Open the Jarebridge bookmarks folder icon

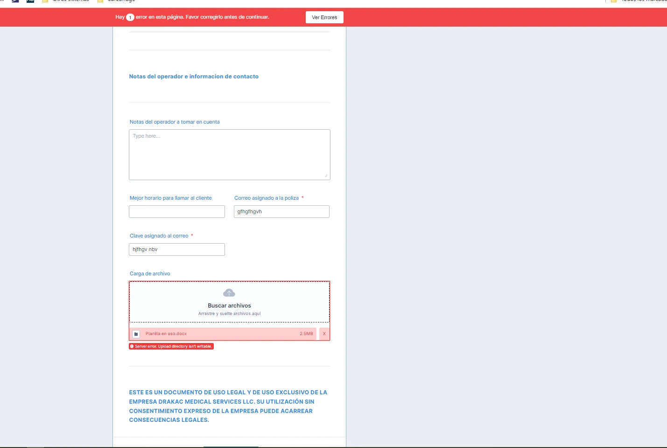pos(100,1)
